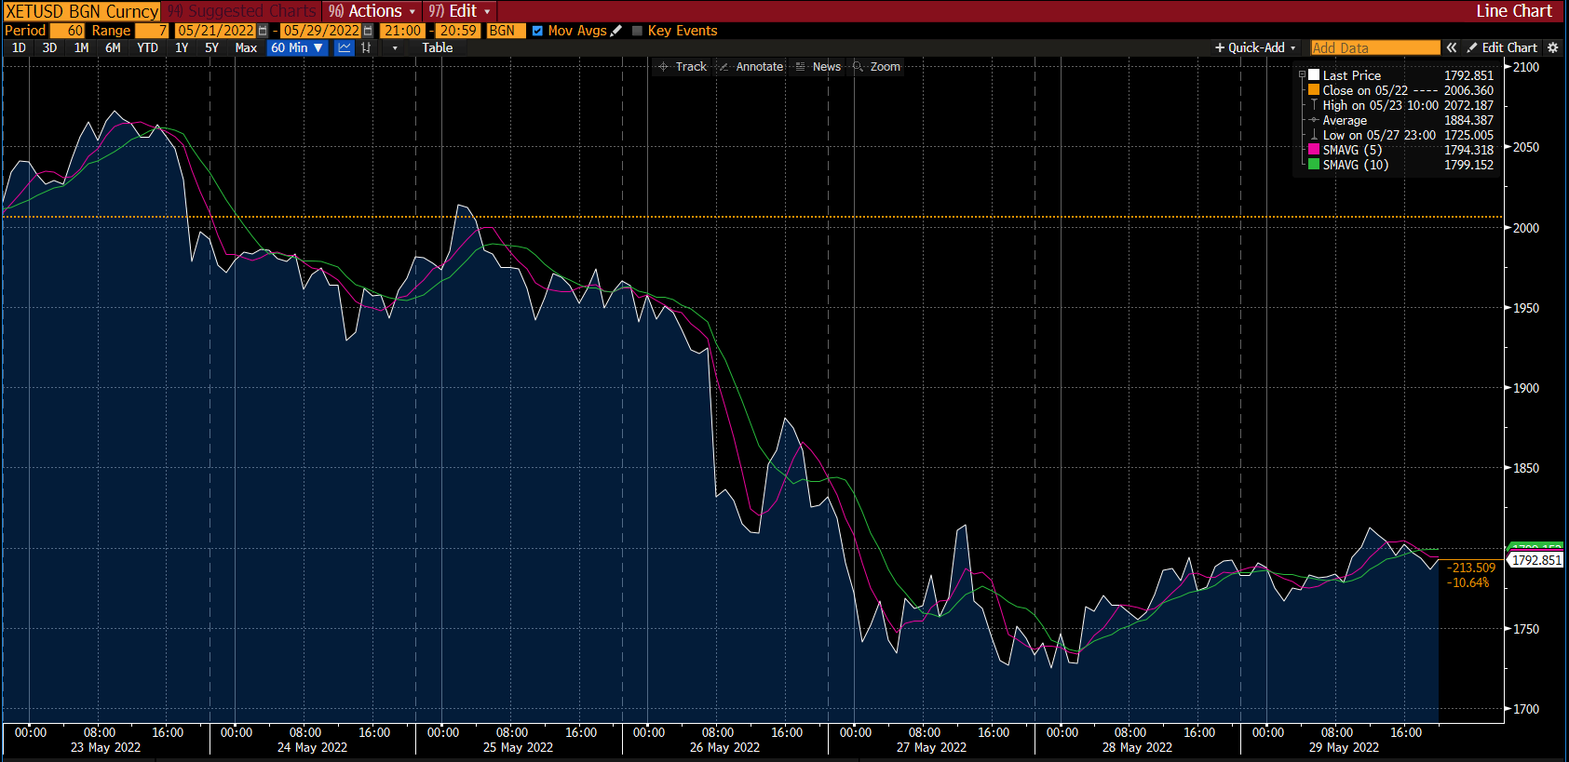Click the SMAVG (5) magenta color swatch
Viewport: 1569px width, 762px height.
[1314, 150]
